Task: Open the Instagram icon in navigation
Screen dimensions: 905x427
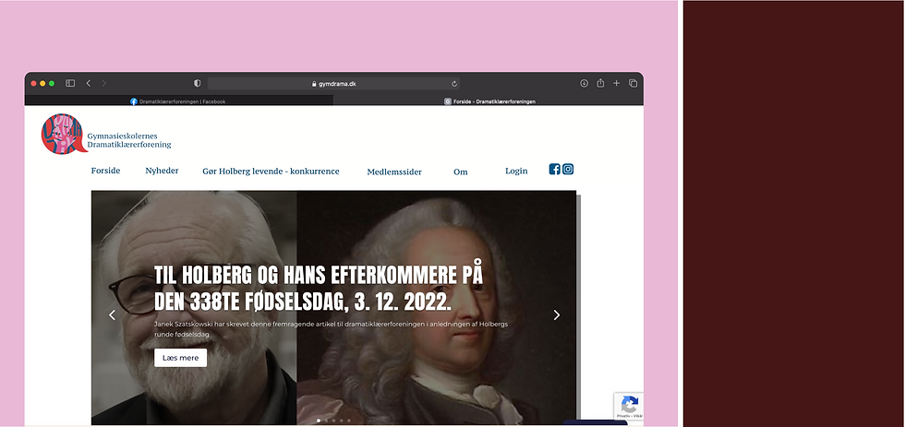Action: [x=568, y=170]
